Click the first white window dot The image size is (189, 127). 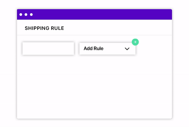[x=21, y=14]
